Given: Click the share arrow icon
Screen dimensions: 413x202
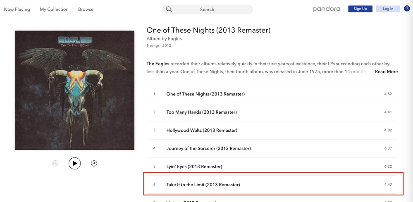Looking at the screenshot, I should pos(94,164).
